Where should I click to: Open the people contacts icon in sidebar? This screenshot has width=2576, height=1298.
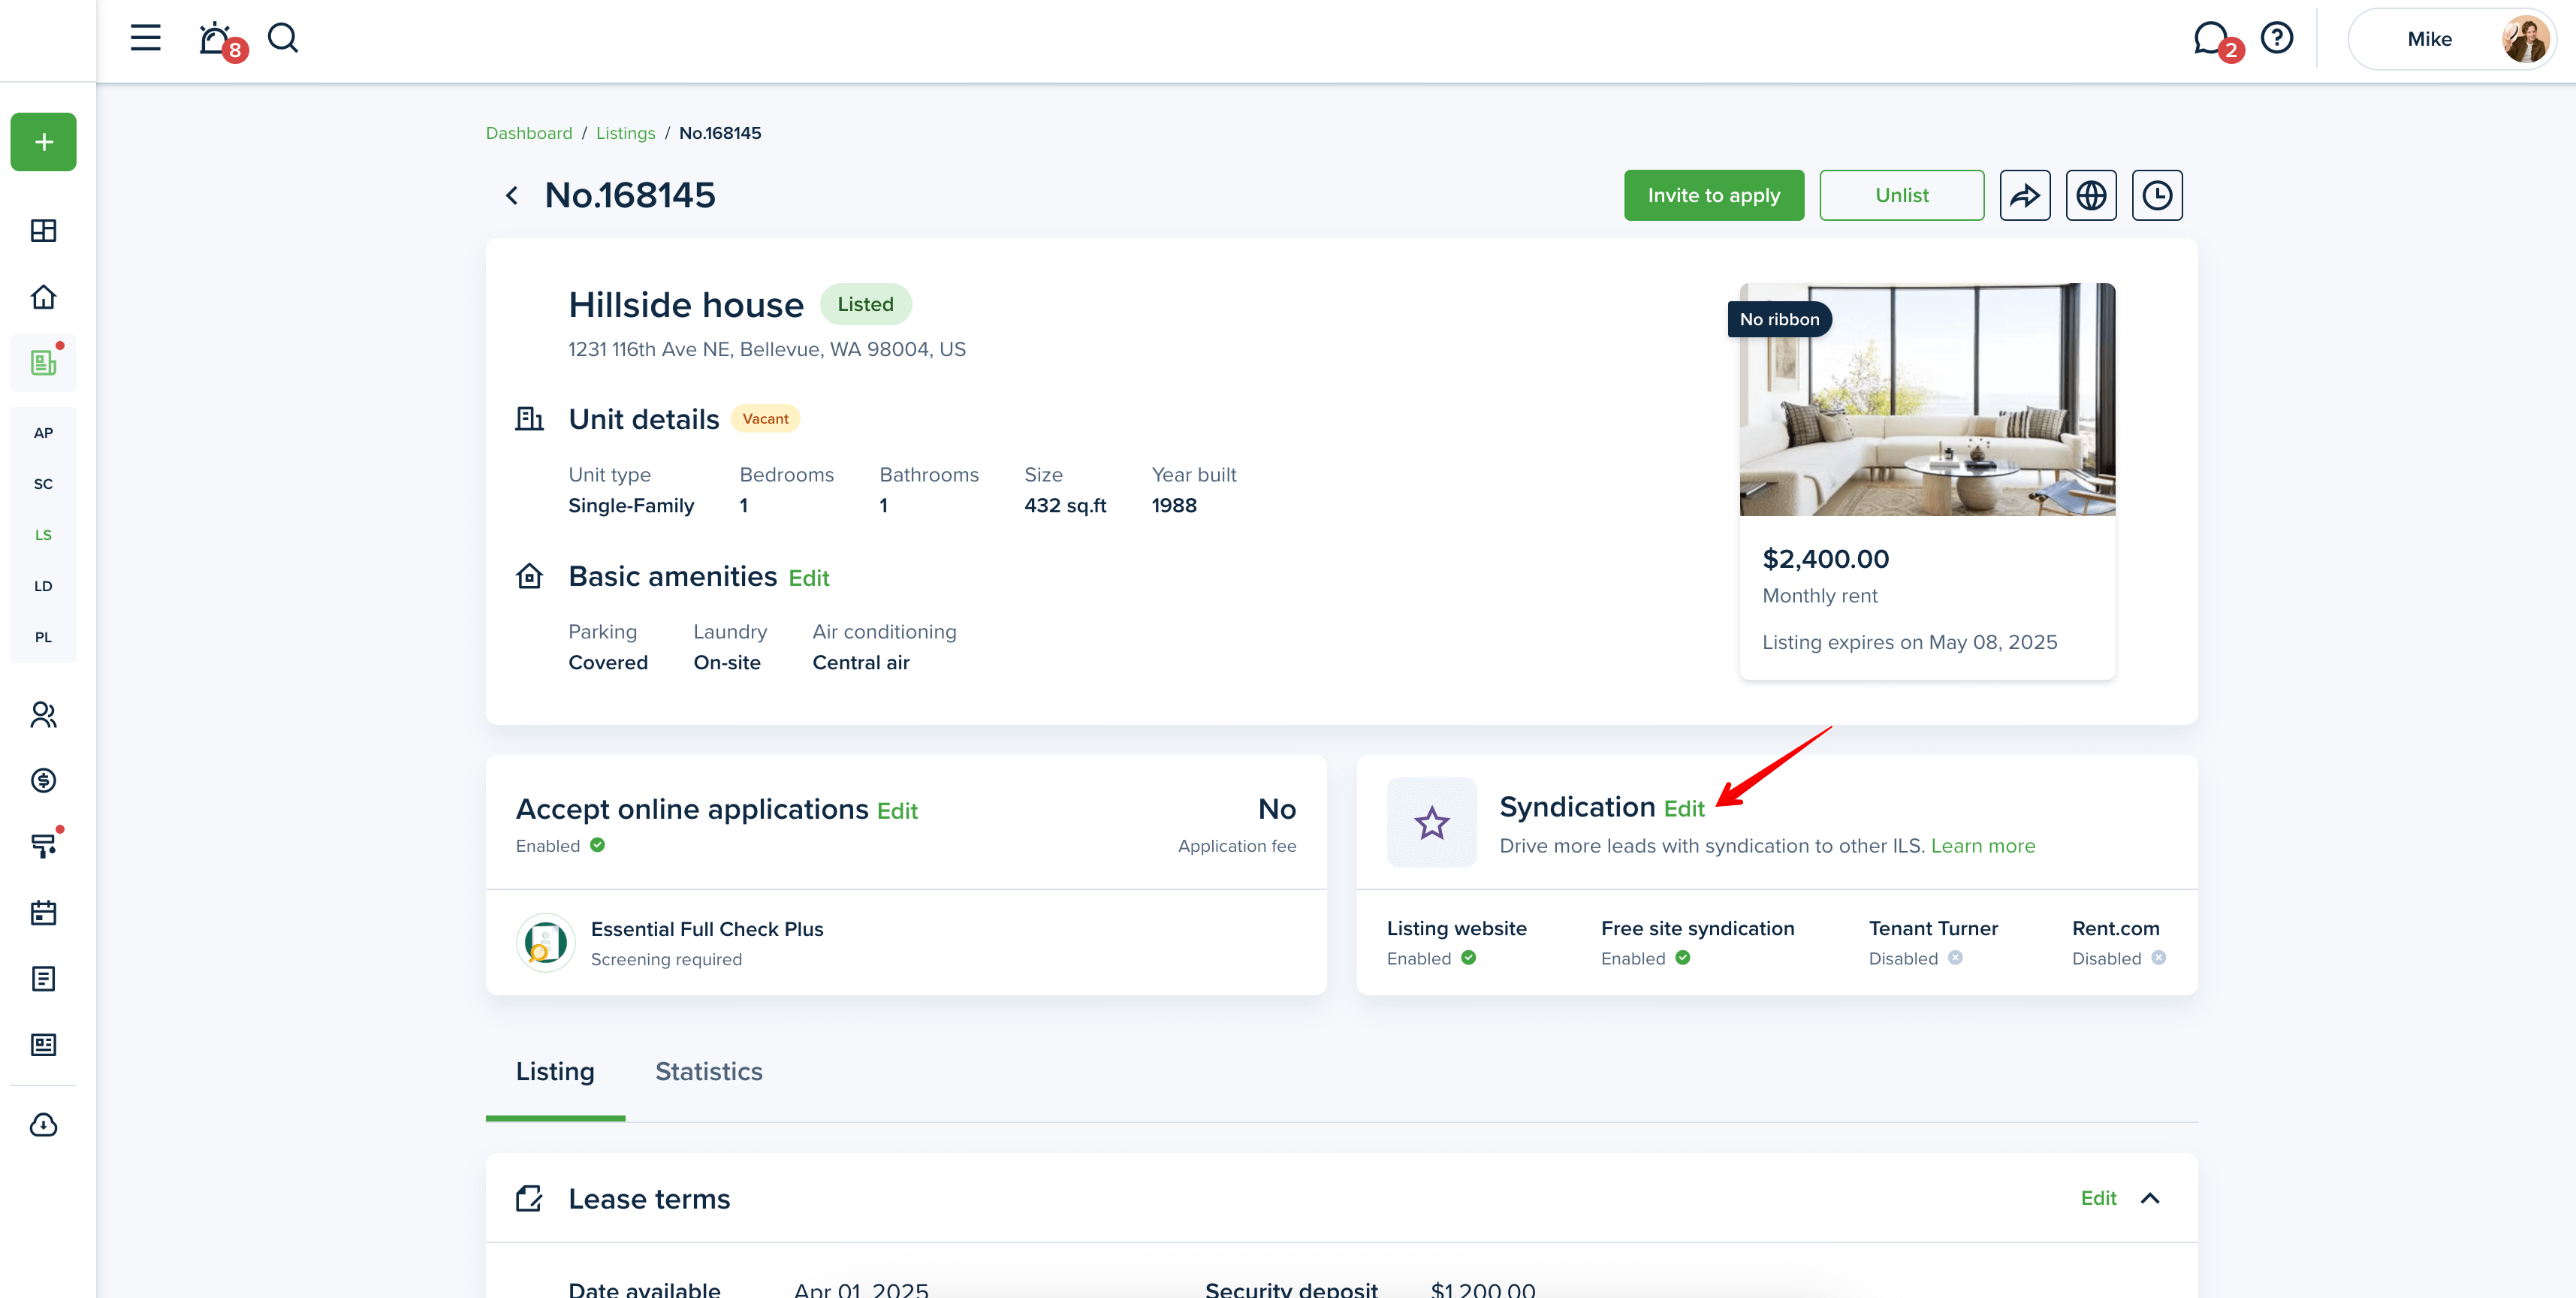click(x=43, y=715)
